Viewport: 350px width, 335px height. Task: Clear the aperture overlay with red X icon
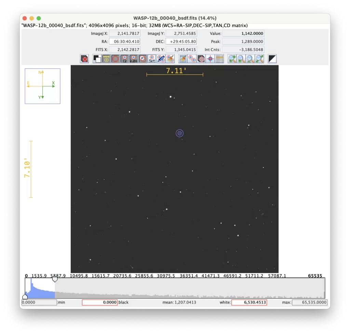(x=83, y=59)
